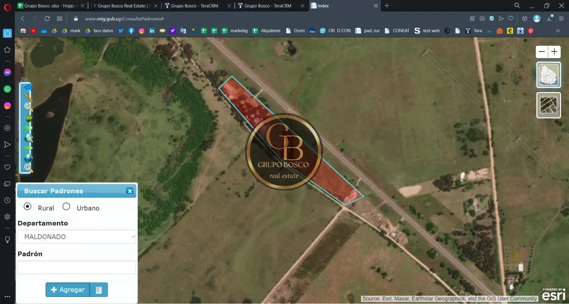This screenshot has height=304, width=569.
Task: Open the Pinterest bookmark icon
Action: 531,31
